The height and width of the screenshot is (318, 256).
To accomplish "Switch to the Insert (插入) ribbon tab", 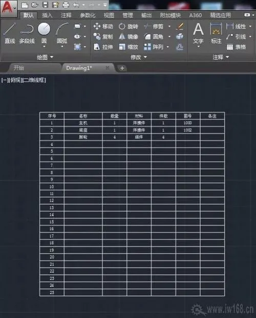I will (x=47, y=15).
